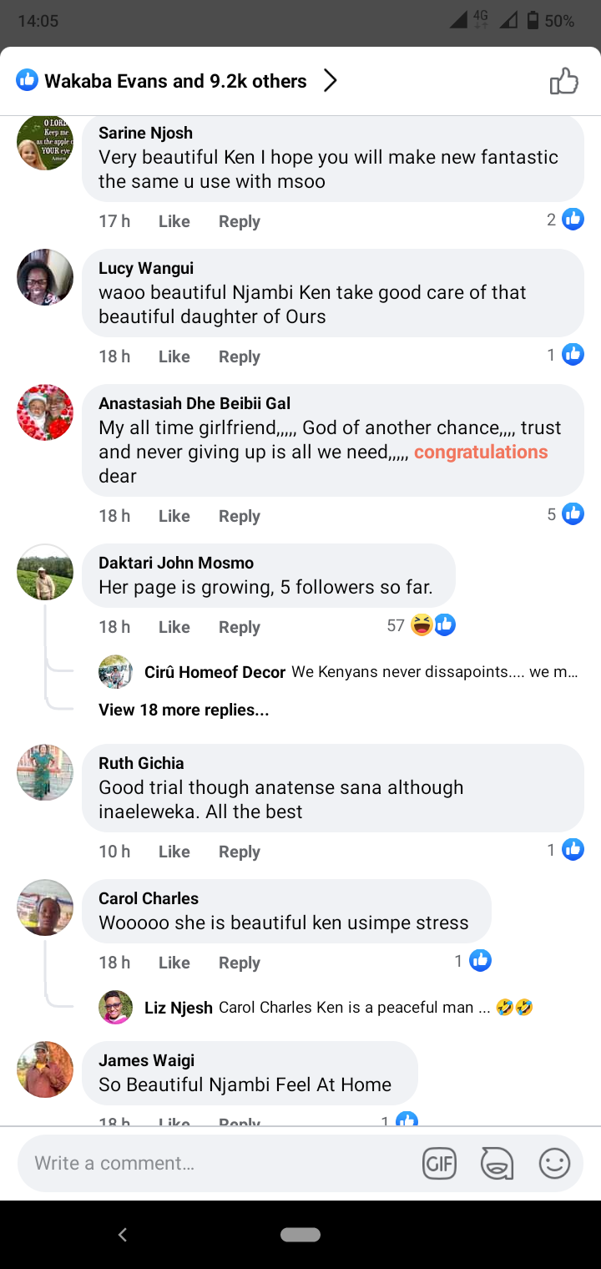Like Sarine Njosh's comment
The image size is (601, 1269).
[x=174, y=221]
